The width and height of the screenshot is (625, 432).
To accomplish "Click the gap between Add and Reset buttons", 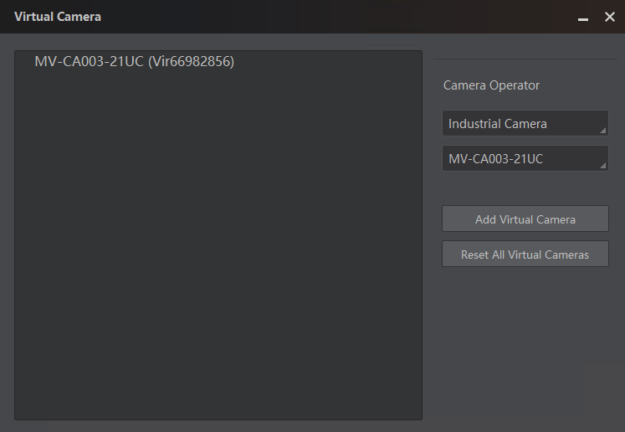I will pos(525,236).
